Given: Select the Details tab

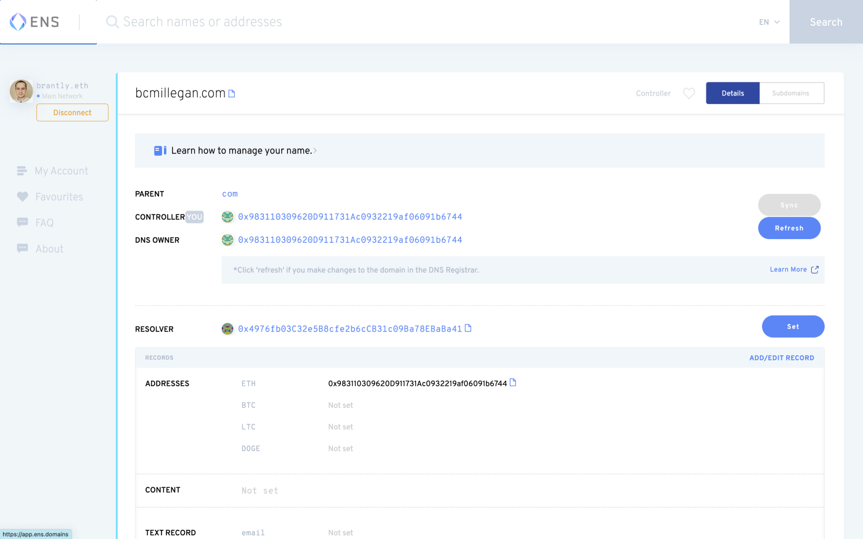Looking at the screenshot, I should click(732, 93).
